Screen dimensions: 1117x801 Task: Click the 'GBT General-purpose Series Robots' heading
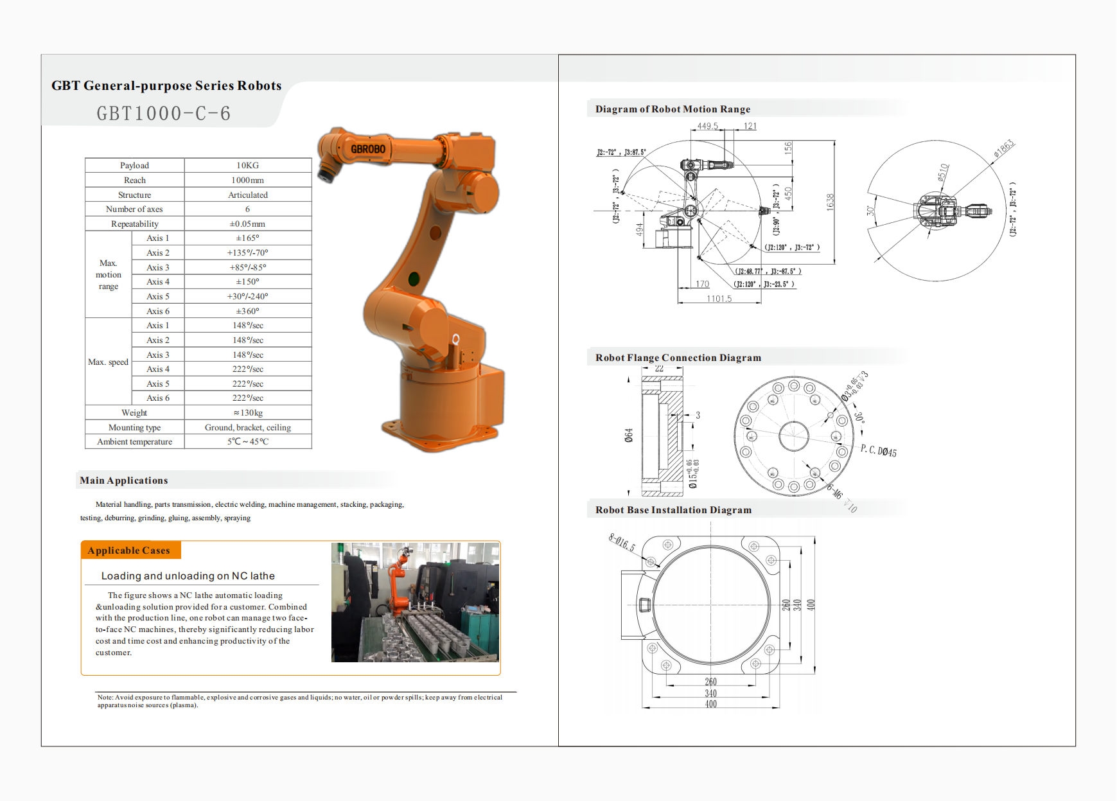click(166, 86)
